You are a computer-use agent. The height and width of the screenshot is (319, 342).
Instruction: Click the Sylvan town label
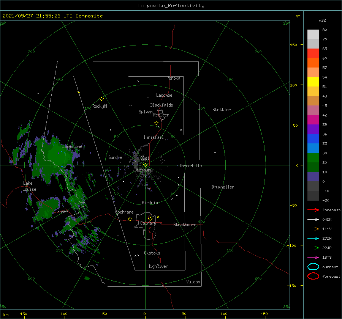point(146,112)
